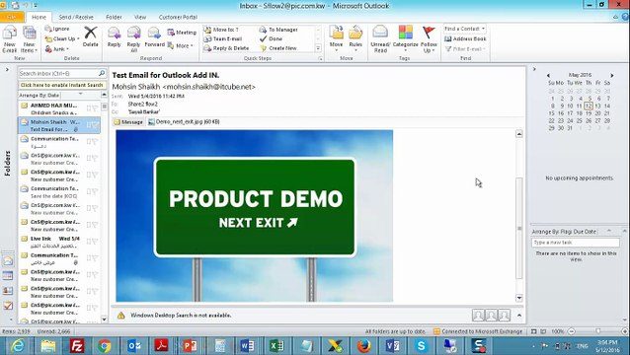The width and height of the screenshot is (630, 355).
Task: Open the Filter E-mail dropdown
Action: point(465,49)
